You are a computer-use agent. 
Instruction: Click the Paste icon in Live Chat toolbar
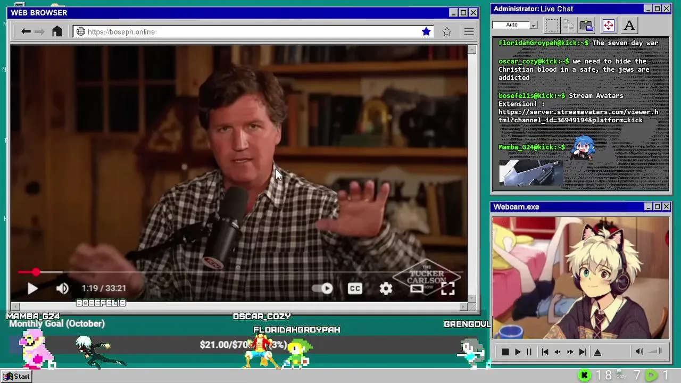tap(586, 25)
